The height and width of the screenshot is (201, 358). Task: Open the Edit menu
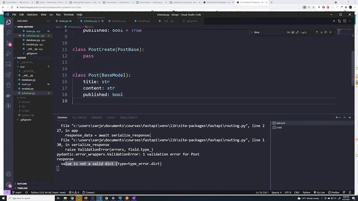click(21, 15)
